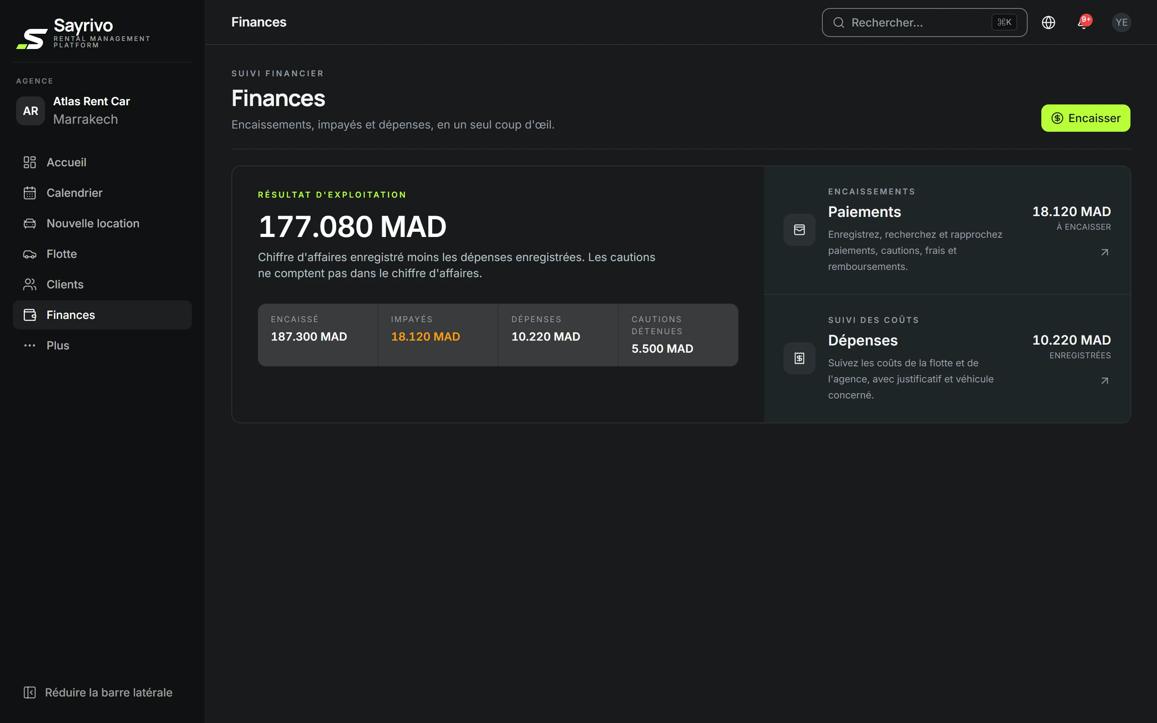Click the Nouvelle location car icon

click(30, 223)
